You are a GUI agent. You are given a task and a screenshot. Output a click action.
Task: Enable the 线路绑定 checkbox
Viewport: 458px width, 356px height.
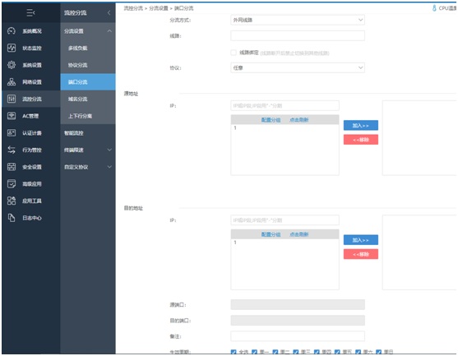234,53
